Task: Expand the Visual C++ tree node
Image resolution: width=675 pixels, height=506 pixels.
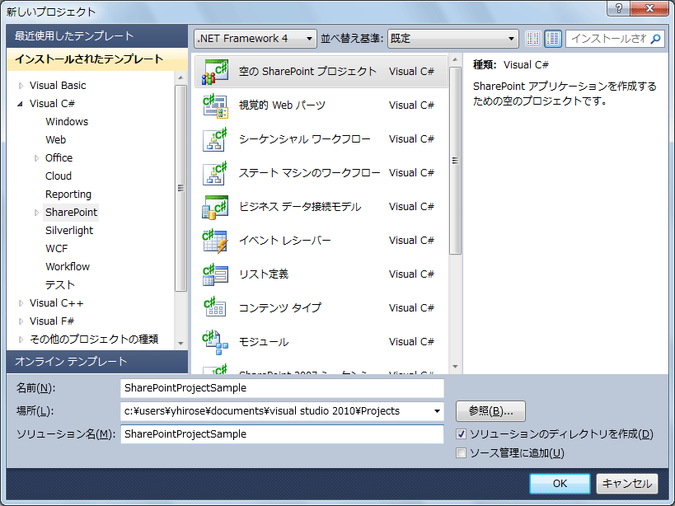Action: tap(21, 303)
